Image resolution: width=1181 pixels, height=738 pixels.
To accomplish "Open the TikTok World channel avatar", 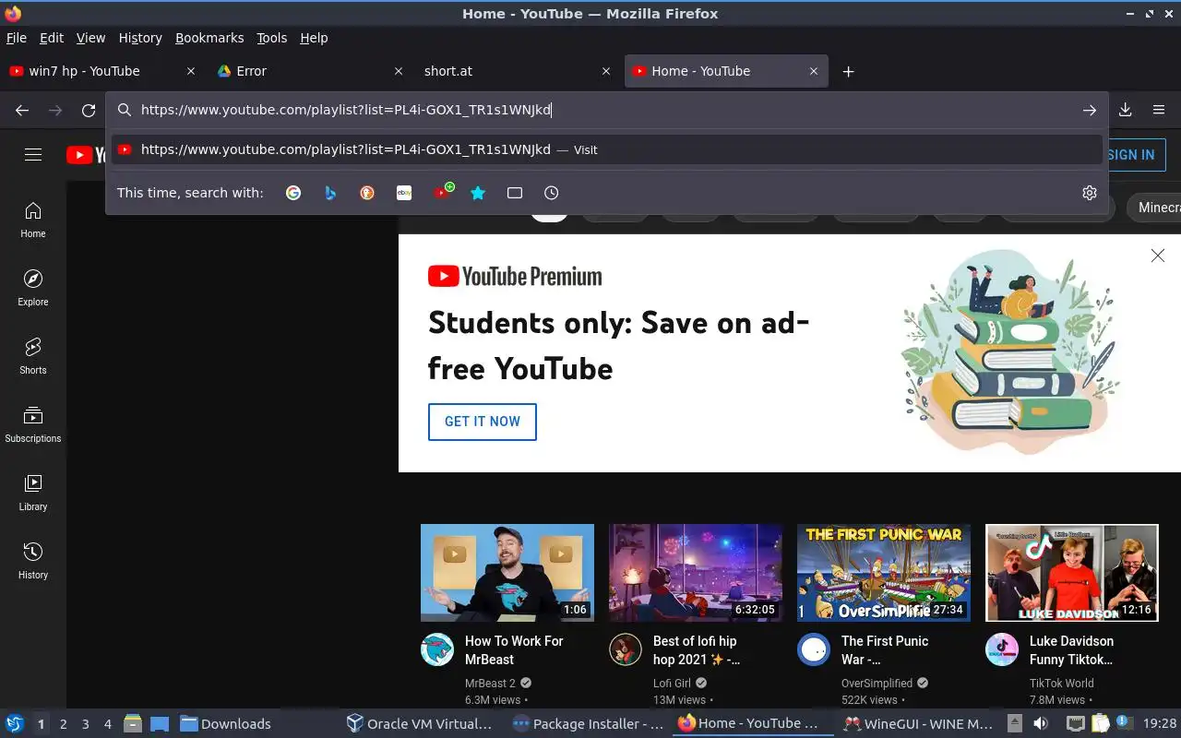I will tap(1002, 649).
